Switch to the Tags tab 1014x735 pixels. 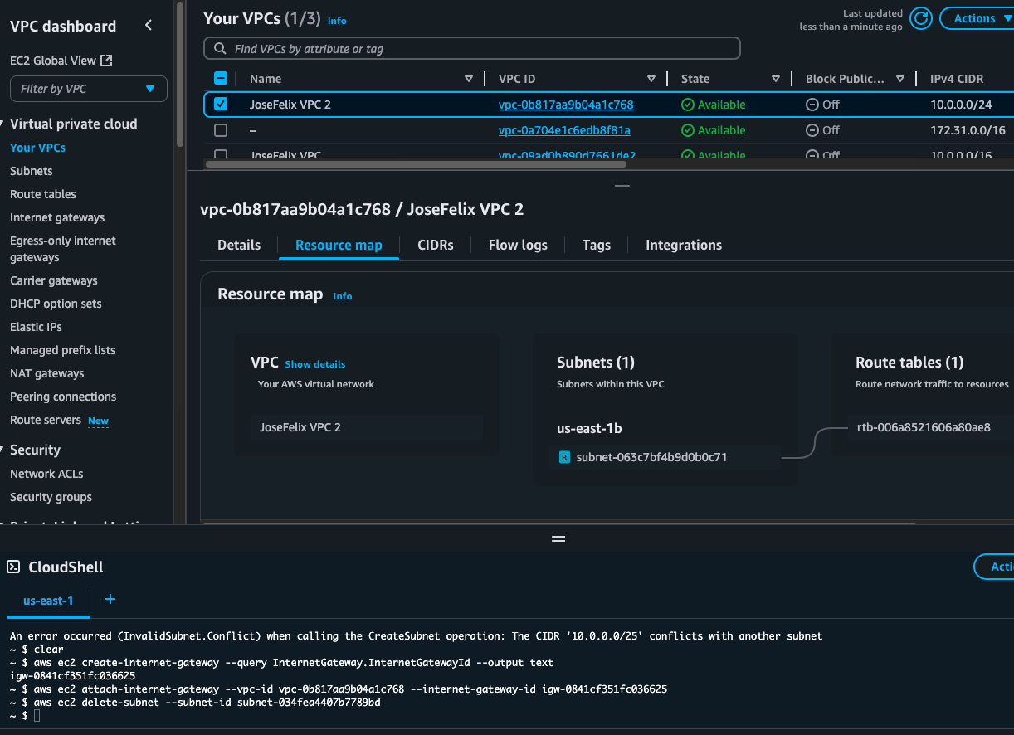(597, 245)
